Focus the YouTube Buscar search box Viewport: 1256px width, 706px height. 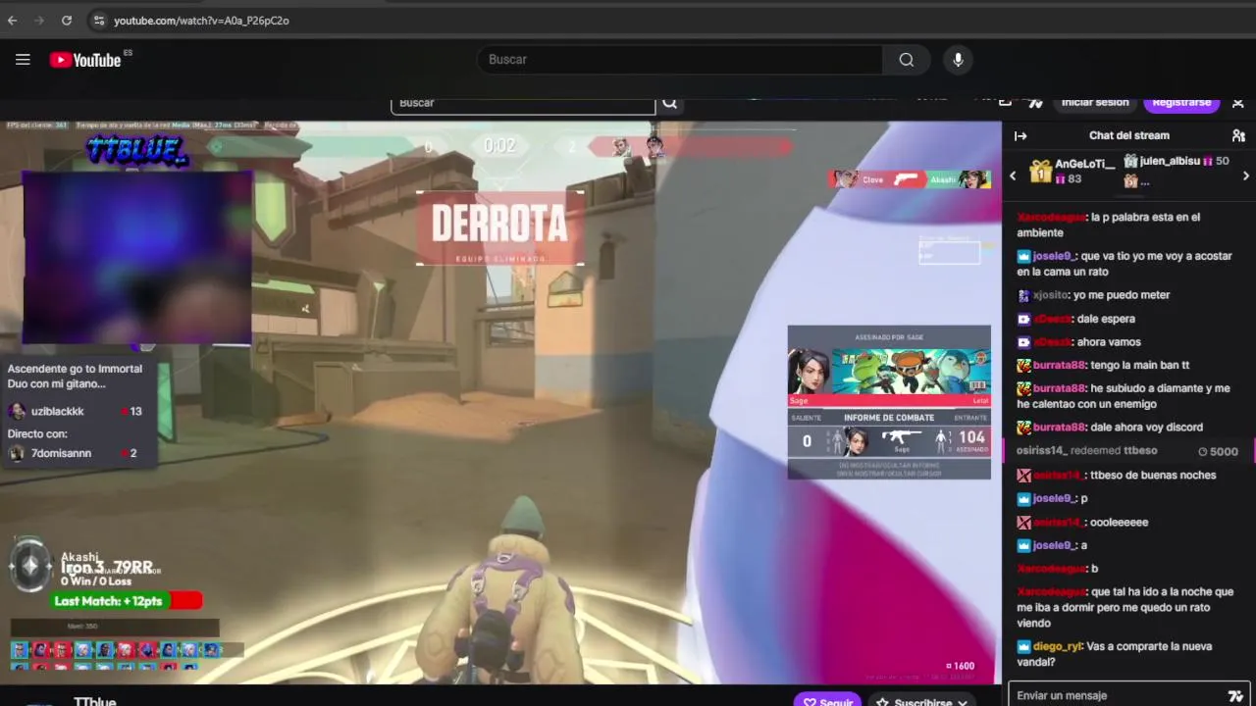tap(679, 60)
